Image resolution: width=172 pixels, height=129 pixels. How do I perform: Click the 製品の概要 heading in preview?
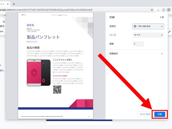tap(33, 48)
